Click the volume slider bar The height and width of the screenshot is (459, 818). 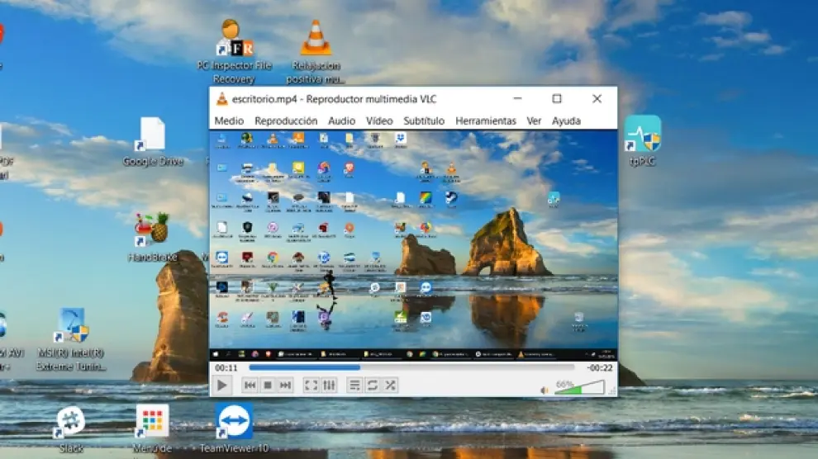pyautogui.click(x=580, y=388)
